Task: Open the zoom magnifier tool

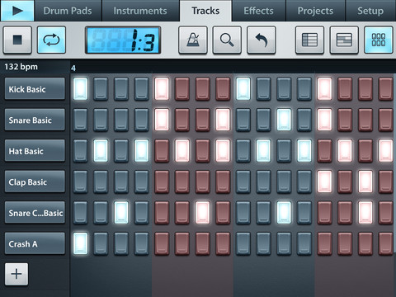Action: 227,40
